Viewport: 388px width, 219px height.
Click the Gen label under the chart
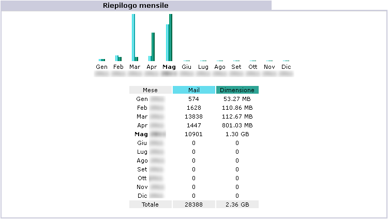pyautogui.click(x=102, y=67)
